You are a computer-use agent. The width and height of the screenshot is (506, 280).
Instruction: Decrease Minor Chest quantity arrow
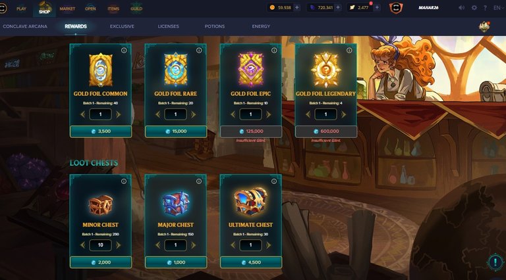coord(82,245)
